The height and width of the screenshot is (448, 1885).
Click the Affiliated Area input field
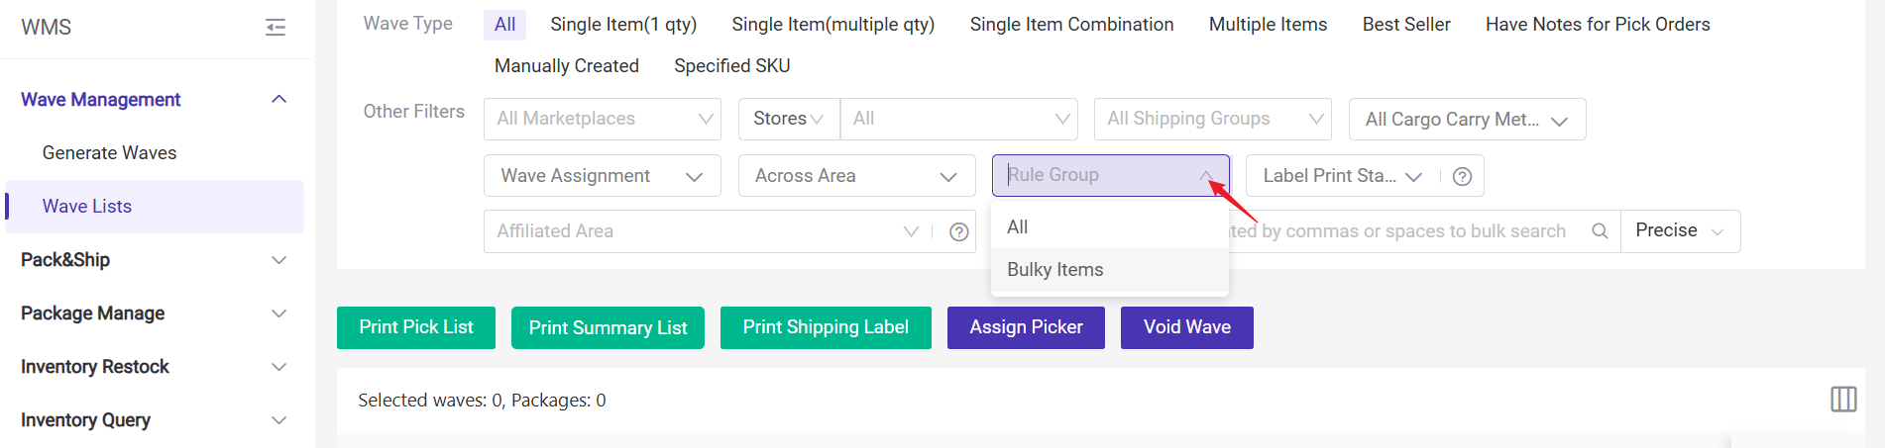694,231
